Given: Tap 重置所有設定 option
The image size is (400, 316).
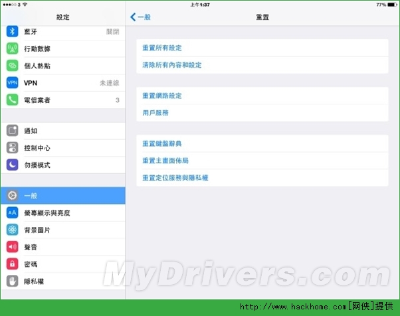Looking at the screenshot, I should coord(162,48).
